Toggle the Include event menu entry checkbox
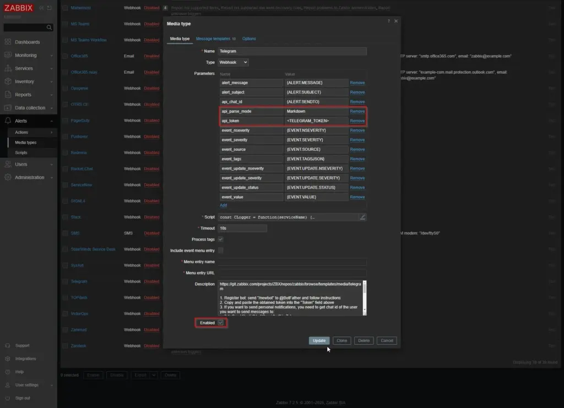This screenshot has height=408, width=564. (x=220, y=251)
